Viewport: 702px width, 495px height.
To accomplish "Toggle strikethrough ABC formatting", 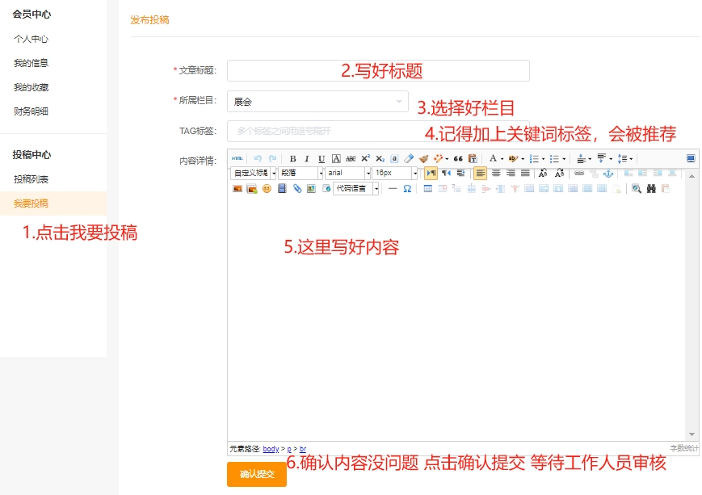I will 351,158.
